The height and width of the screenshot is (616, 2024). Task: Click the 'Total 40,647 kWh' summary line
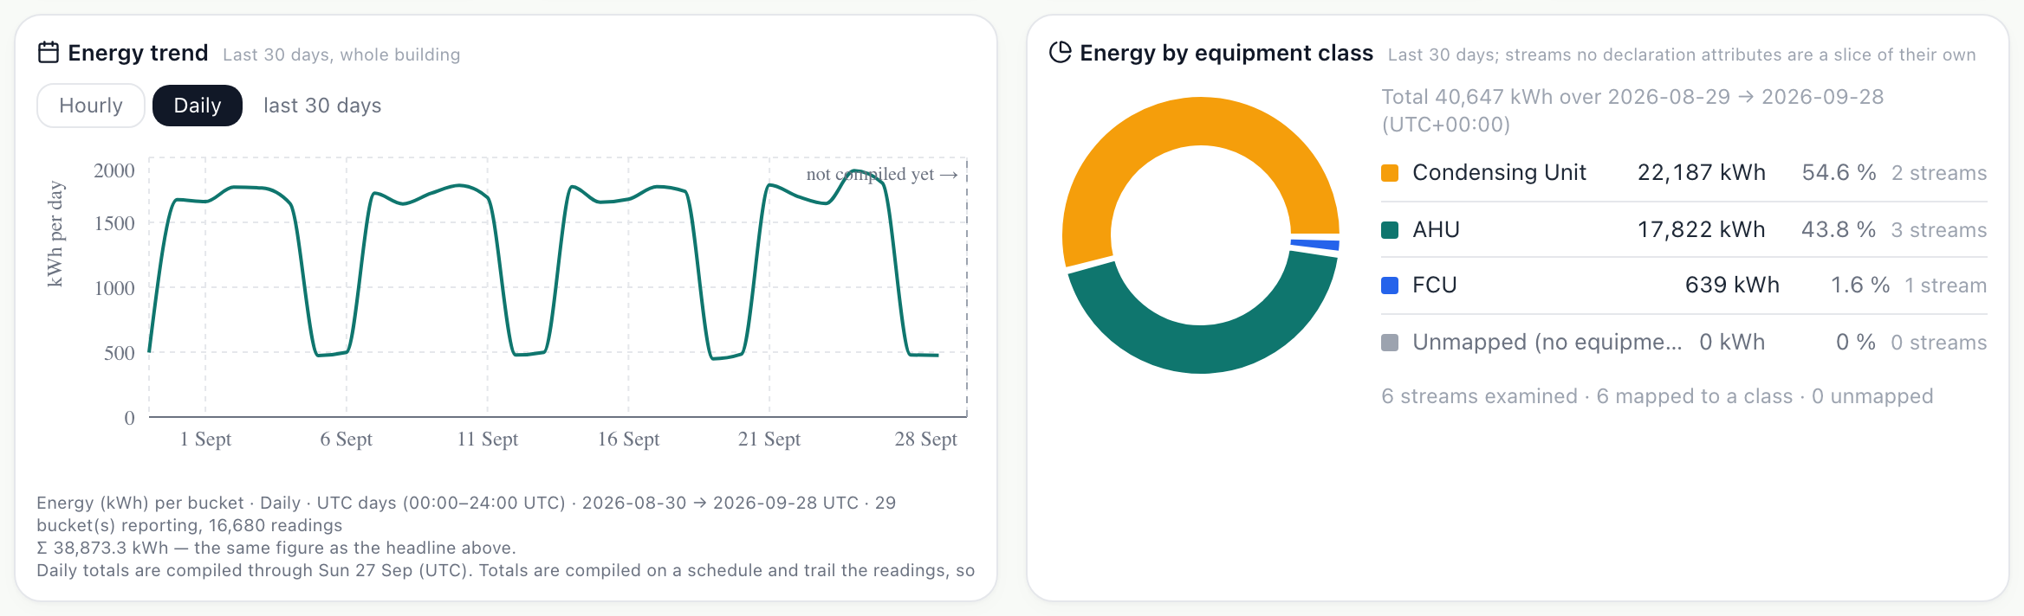point(1632,110)
